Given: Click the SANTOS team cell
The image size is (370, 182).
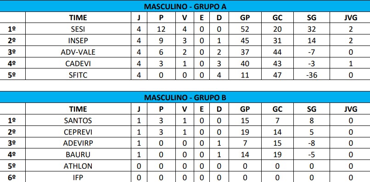Looking at the screenshot, I should (x=78, y=120).
